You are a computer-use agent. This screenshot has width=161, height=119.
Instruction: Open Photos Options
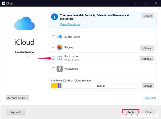point(147,48)
